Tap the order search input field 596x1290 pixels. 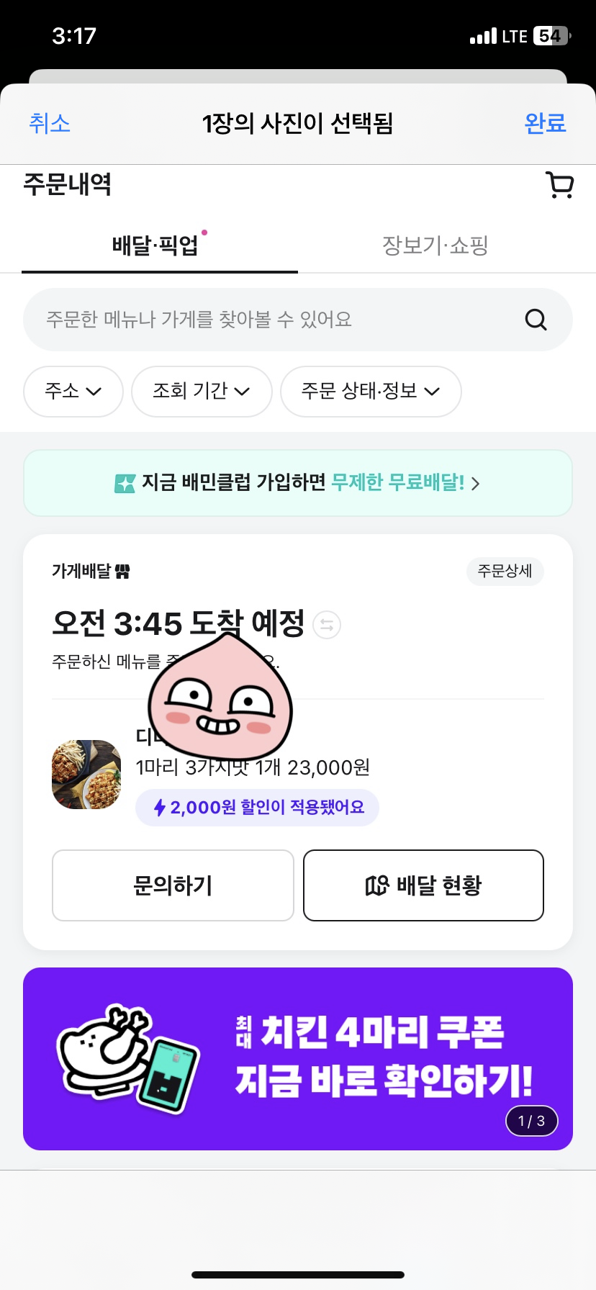(274, 320)
